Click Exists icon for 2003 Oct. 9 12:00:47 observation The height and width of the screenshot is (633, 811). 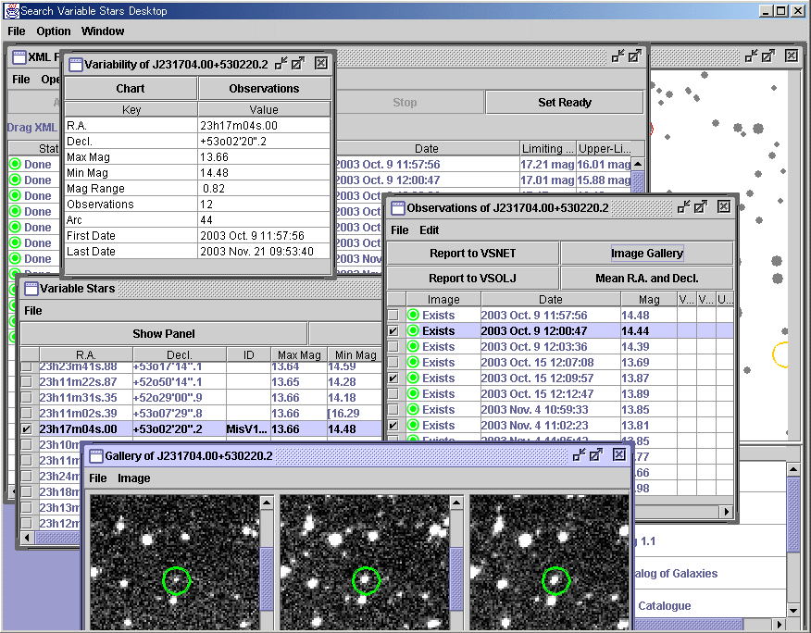click(413, 331)
